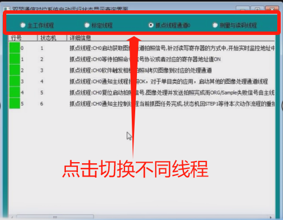Click the scrollbar right arrow at bottom

pos(270,217)
